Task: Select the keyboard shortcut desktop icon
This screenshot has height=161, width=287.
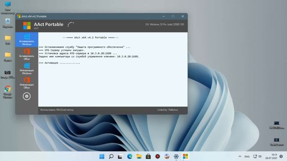Action: point(8,75)
